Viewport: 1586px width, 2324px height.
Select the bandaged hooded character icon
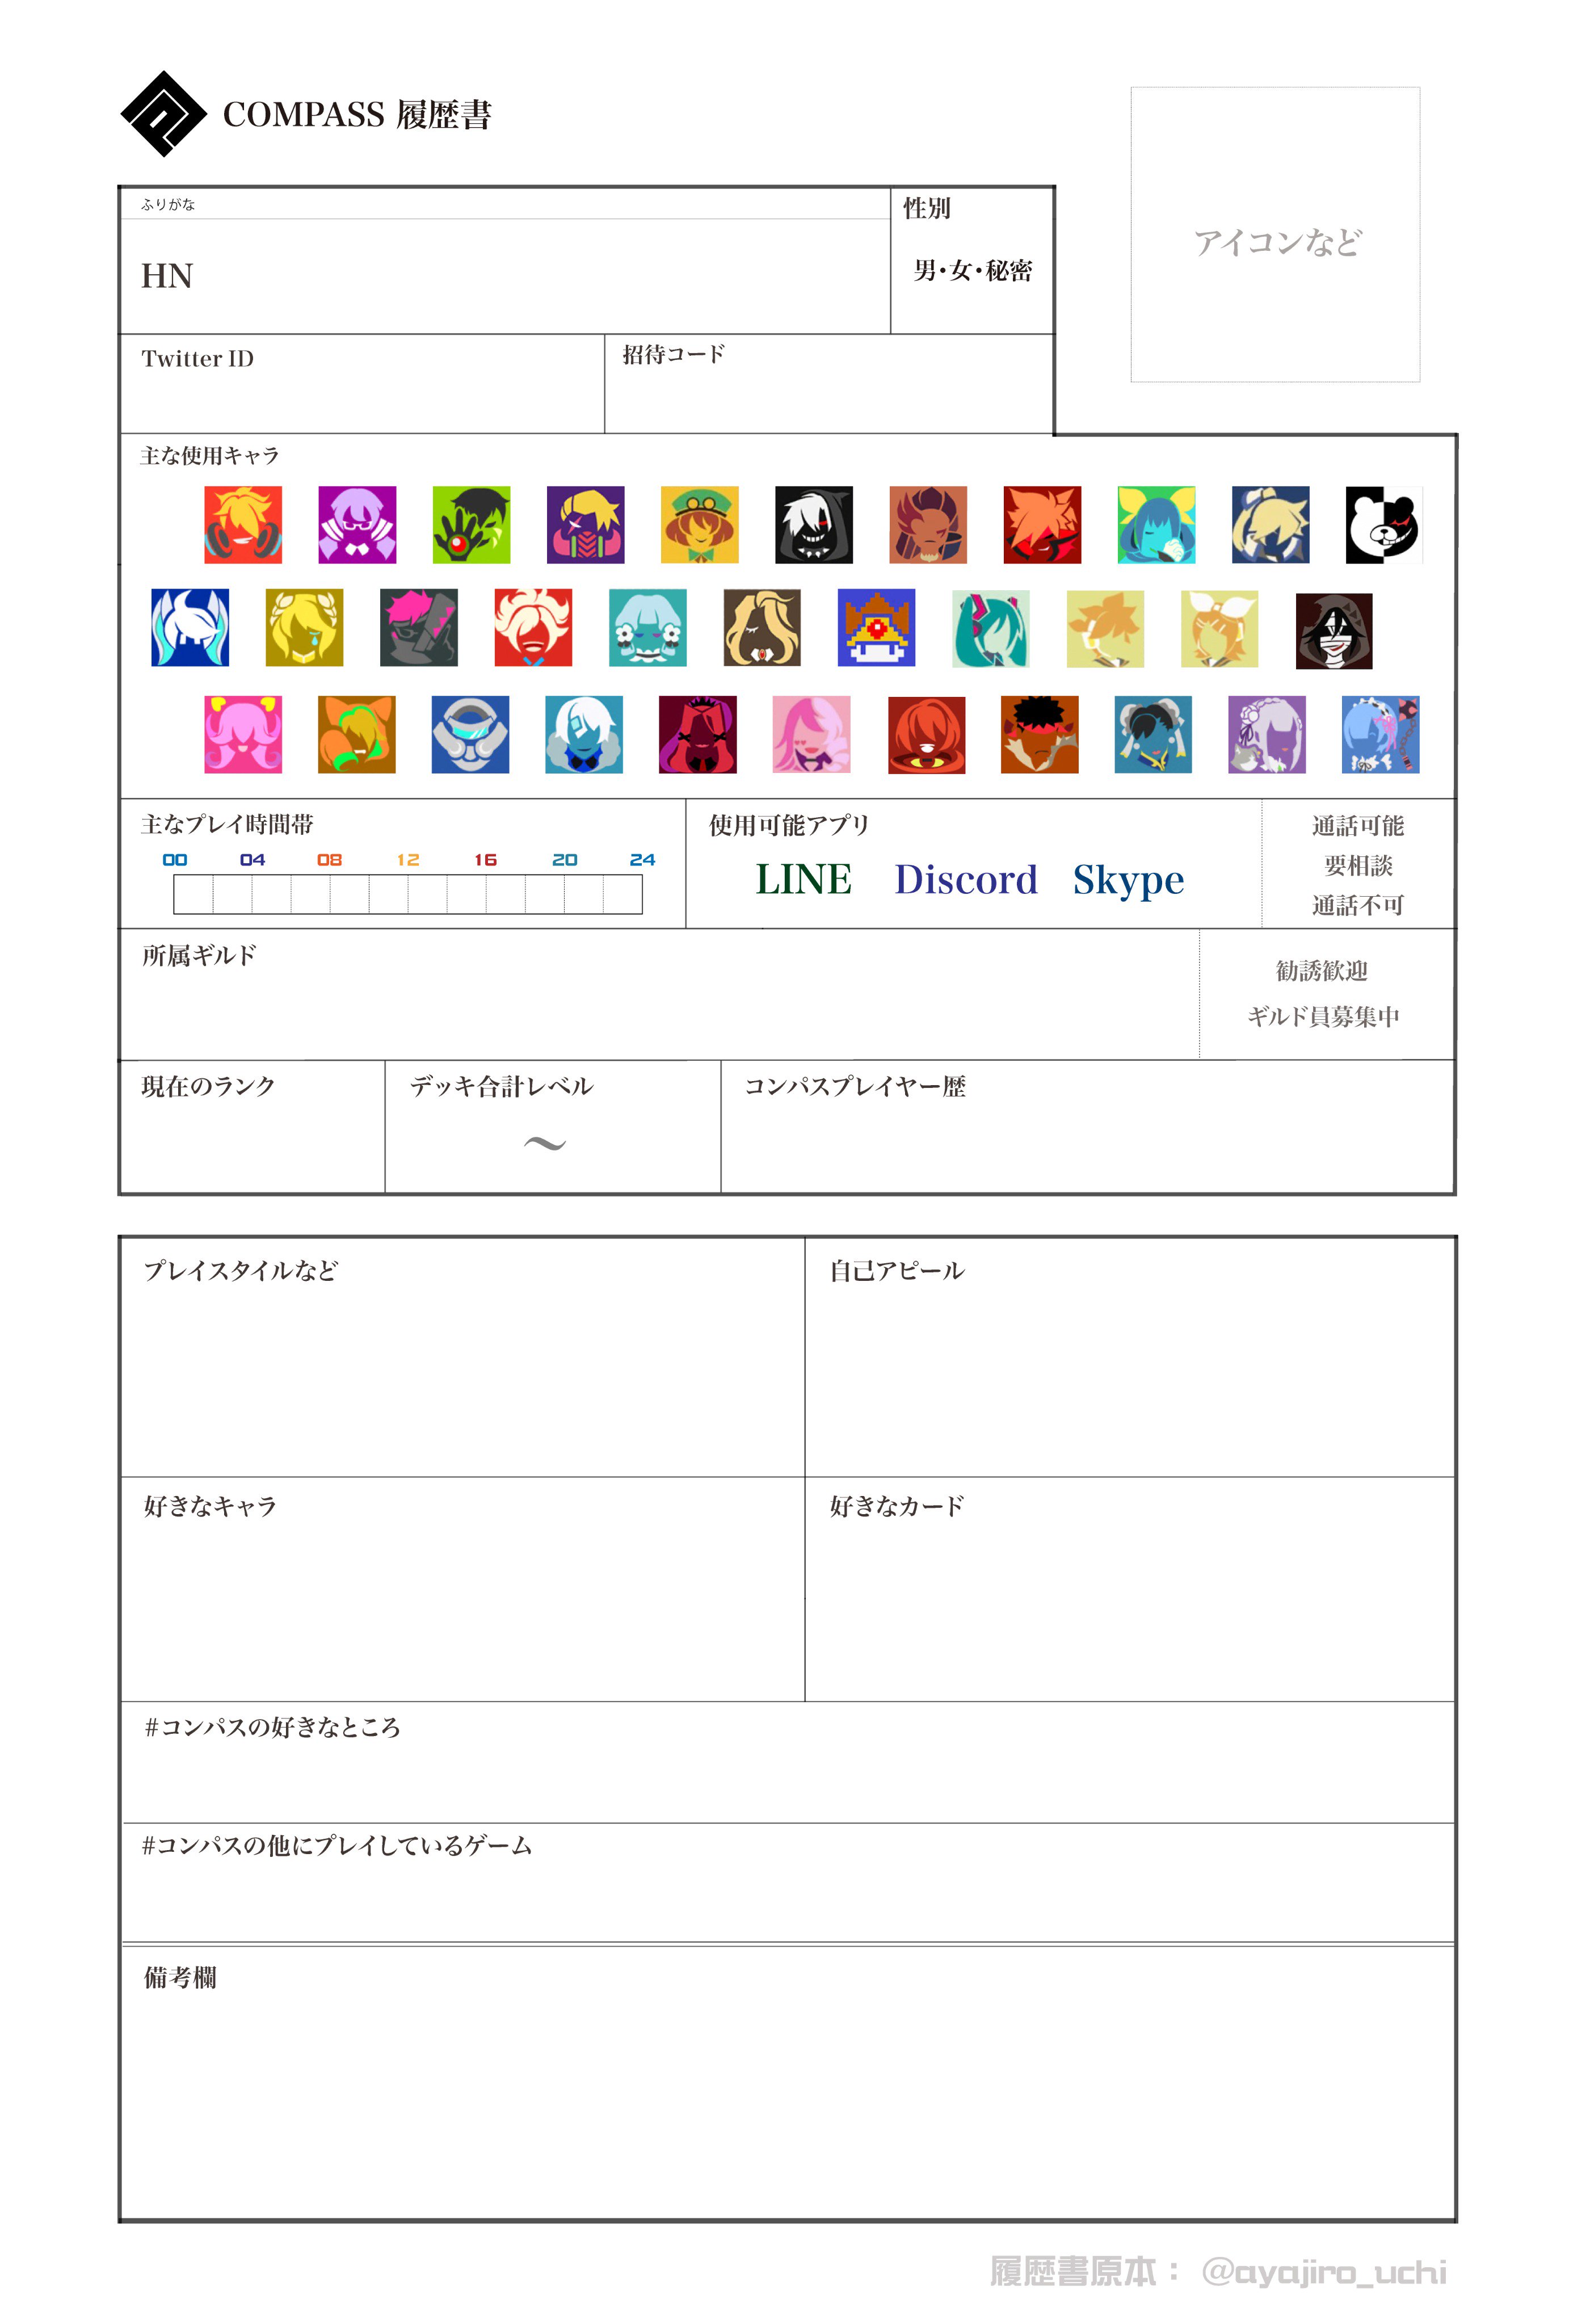1334,631
